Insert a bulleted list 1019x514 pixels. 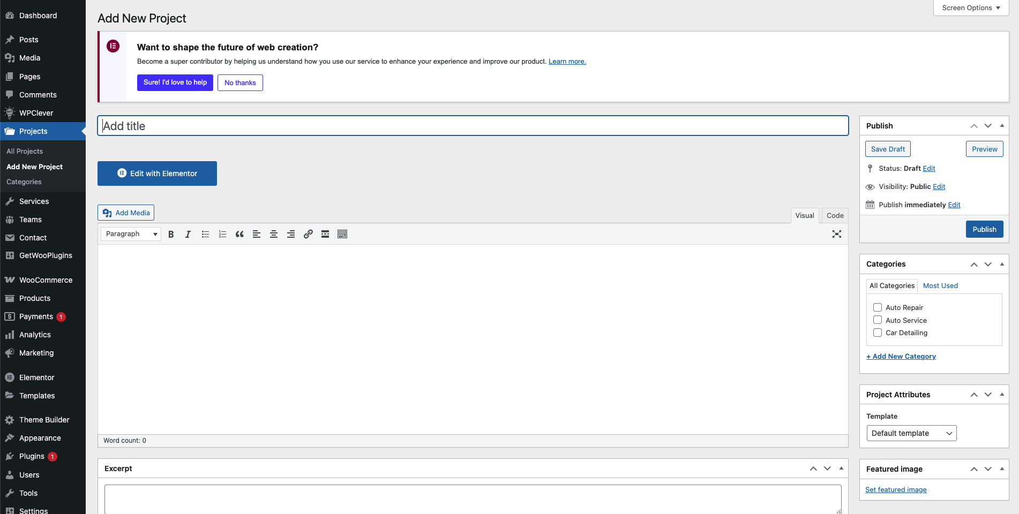pyautogui.click(x=205, y=234)
